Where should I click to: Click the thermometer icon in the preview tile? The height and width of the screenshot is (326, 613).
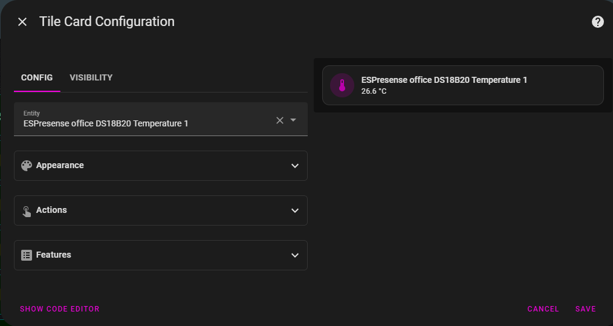coord(342,85)
